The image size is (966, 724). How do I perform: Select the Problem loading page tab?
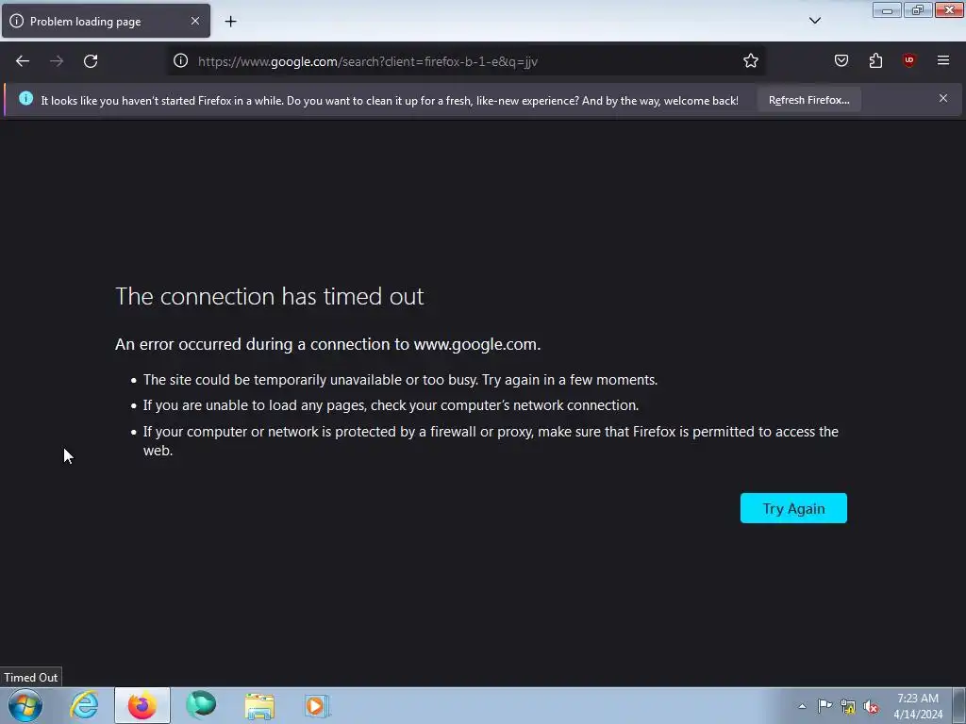(x=106, y=21)
